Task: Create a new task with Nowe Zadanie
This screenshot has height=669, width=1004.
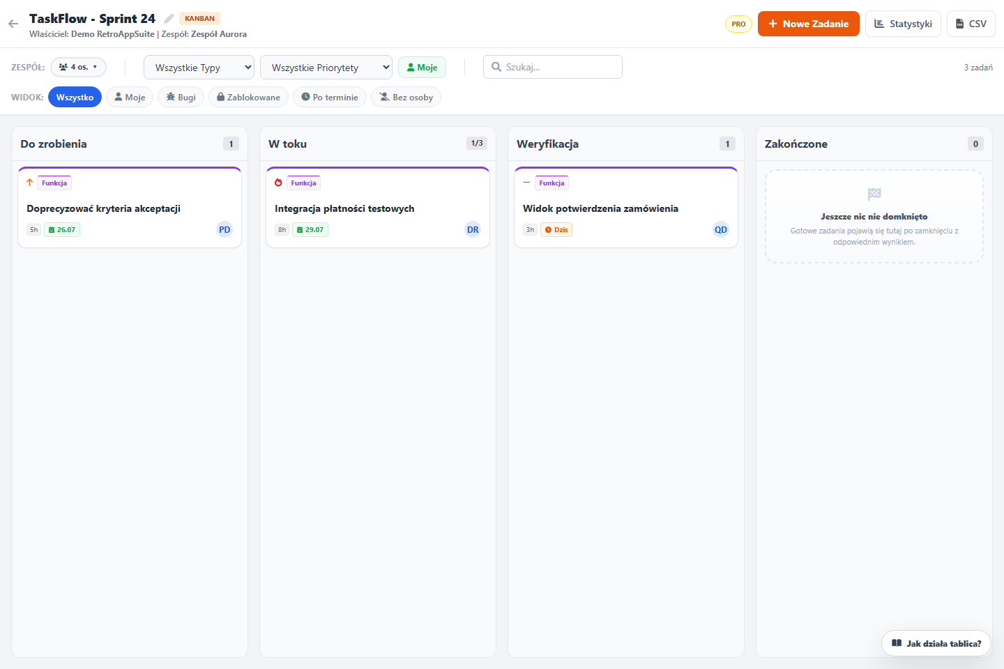Action: click(x=808, y=24)
